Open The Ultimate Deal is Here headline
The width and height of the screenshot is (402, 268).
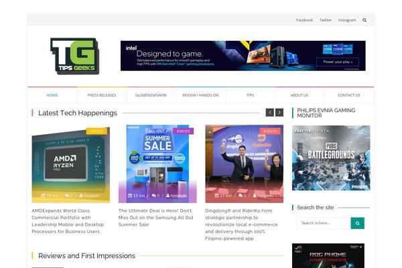[x=156, y=218]
